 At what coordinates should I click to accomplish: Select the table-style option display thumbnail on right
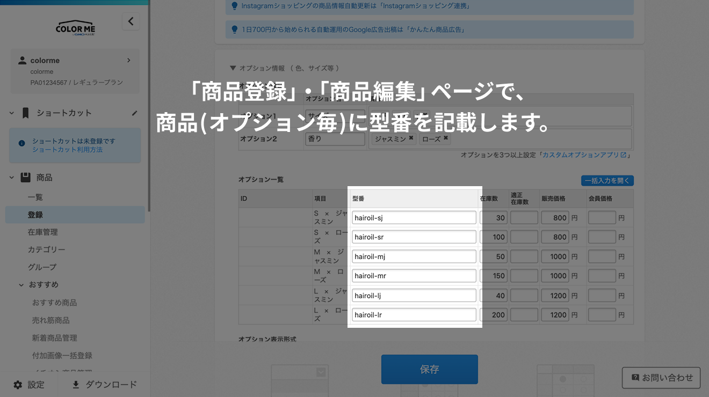click(x=566, y=380)
